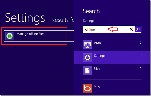Choose the Apps category label
Screen dimensions: 151x96
click(x=98, y=43)
